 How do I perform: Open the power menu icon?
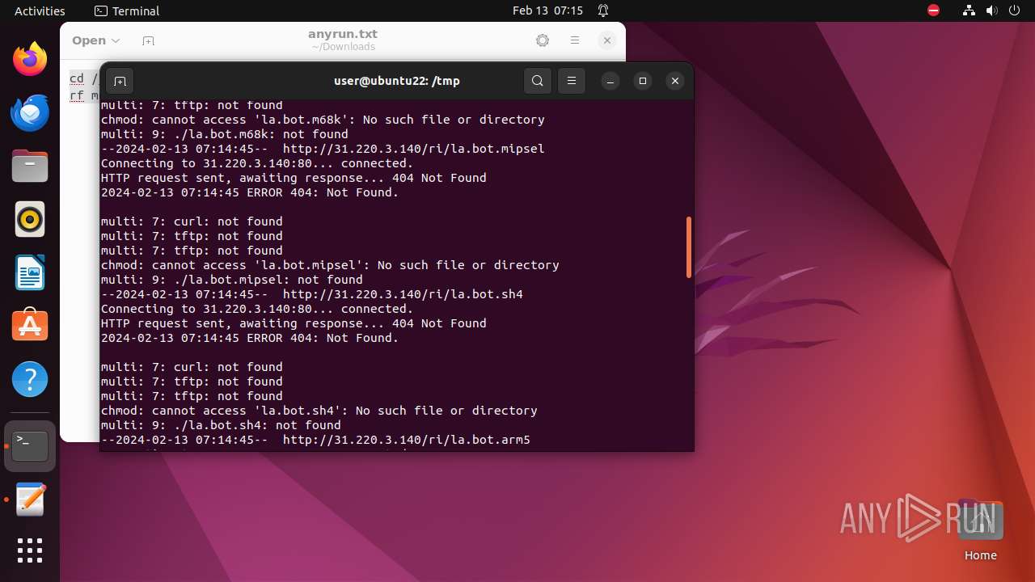pyautogui.click(x=1016, y=11)
